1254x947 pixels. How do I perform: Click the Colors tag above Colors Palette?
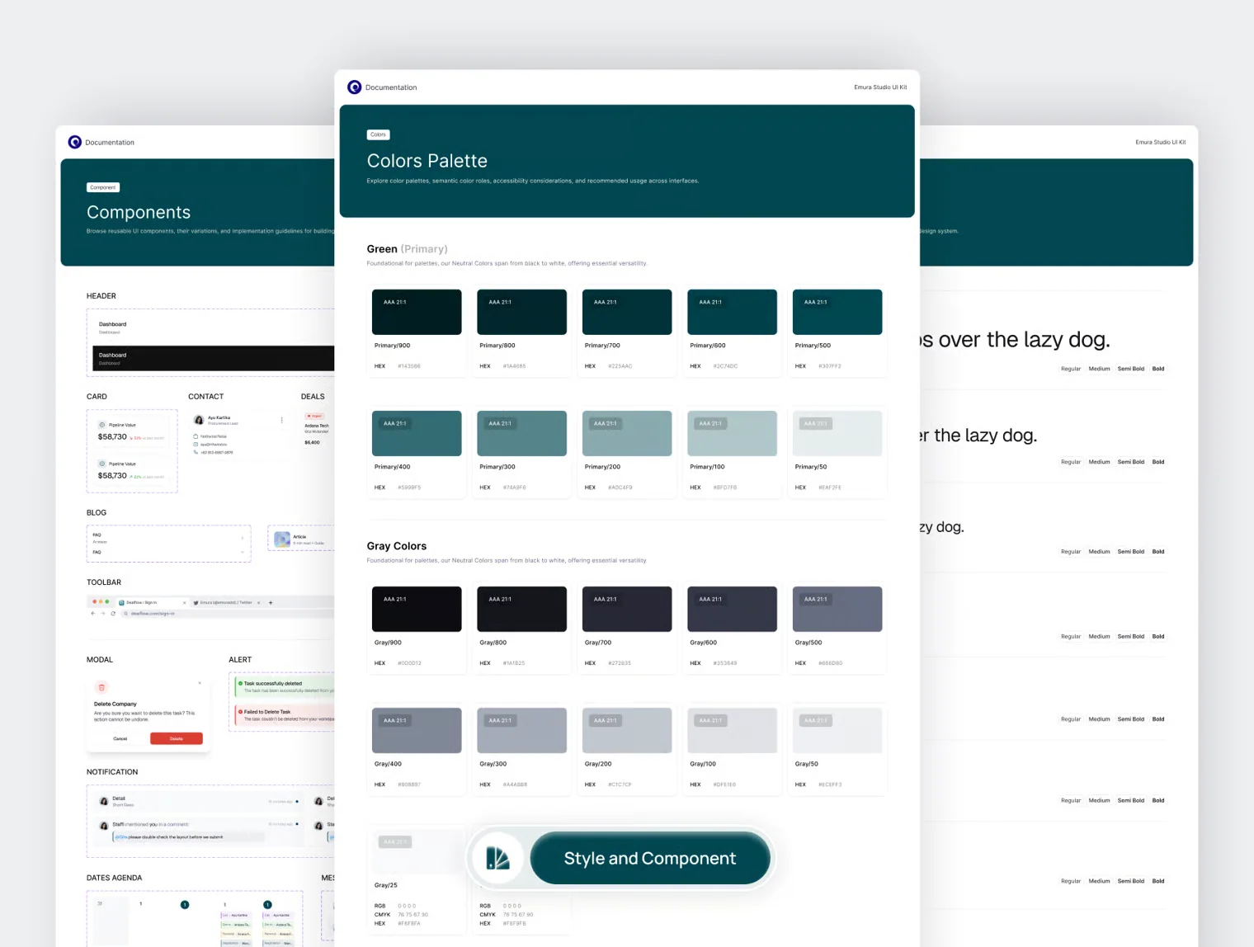tap(378, 134)
